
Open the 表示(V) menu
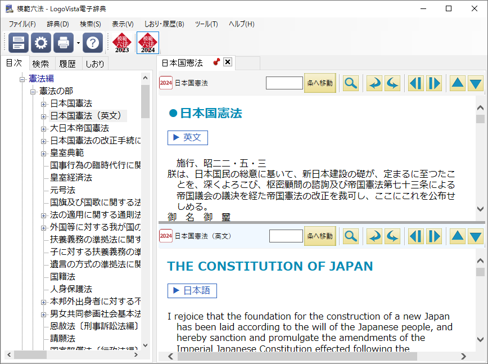point(123,24)
